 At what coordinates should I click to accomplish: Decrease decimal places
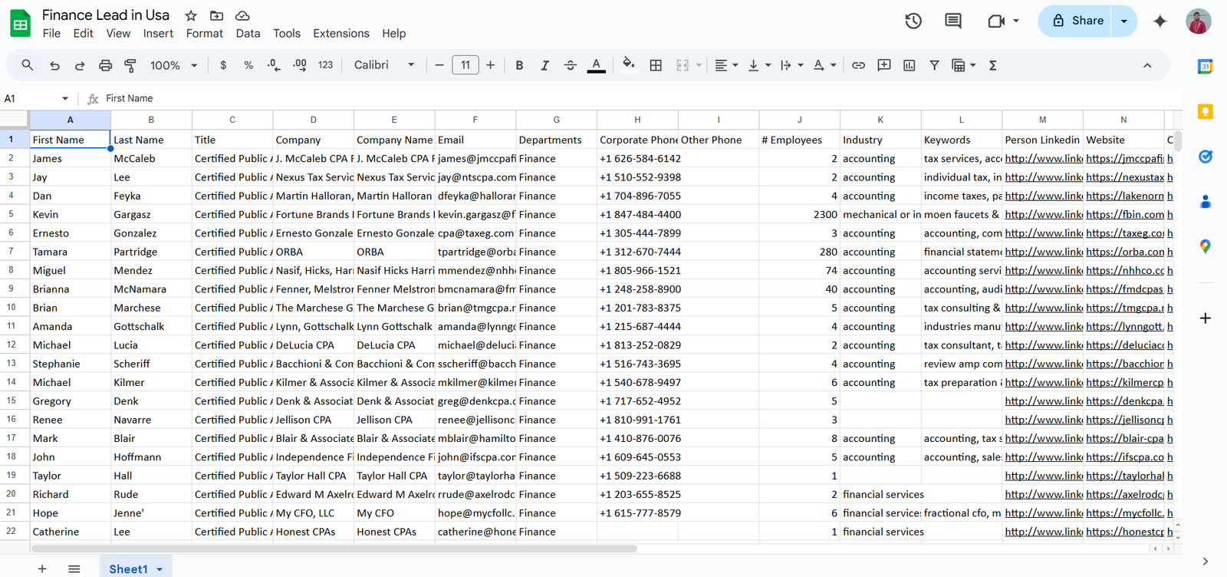(274, 65)
